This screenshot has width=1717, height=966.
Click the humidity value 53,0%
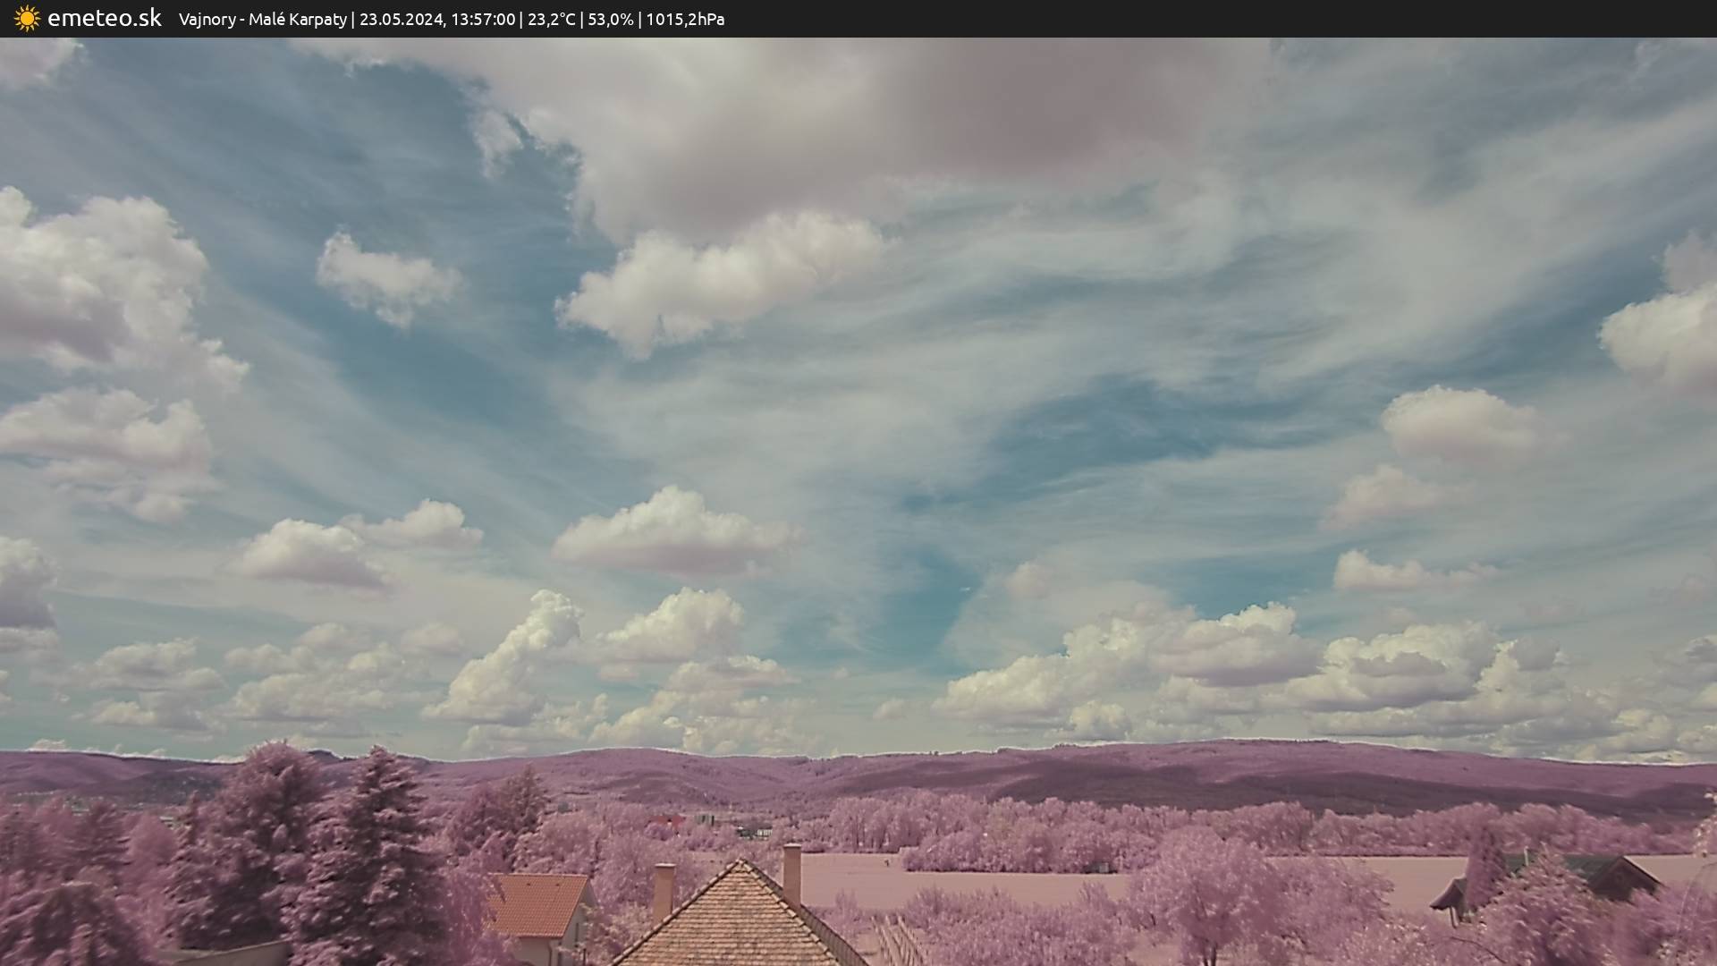point(610,20)
